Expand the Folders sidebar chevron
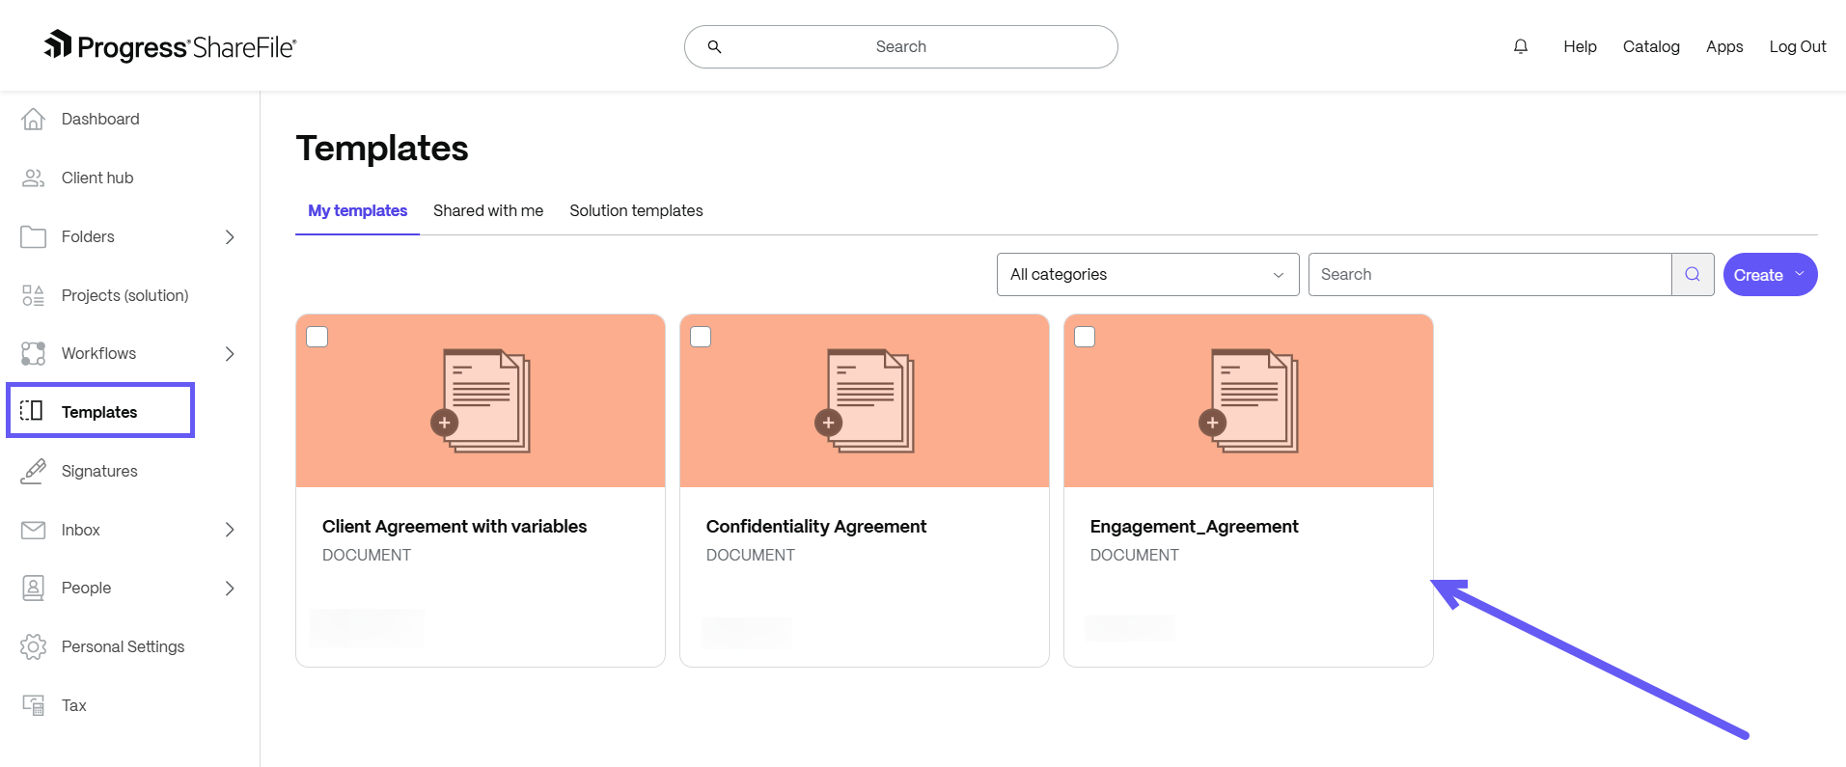 tap(230, 237)
